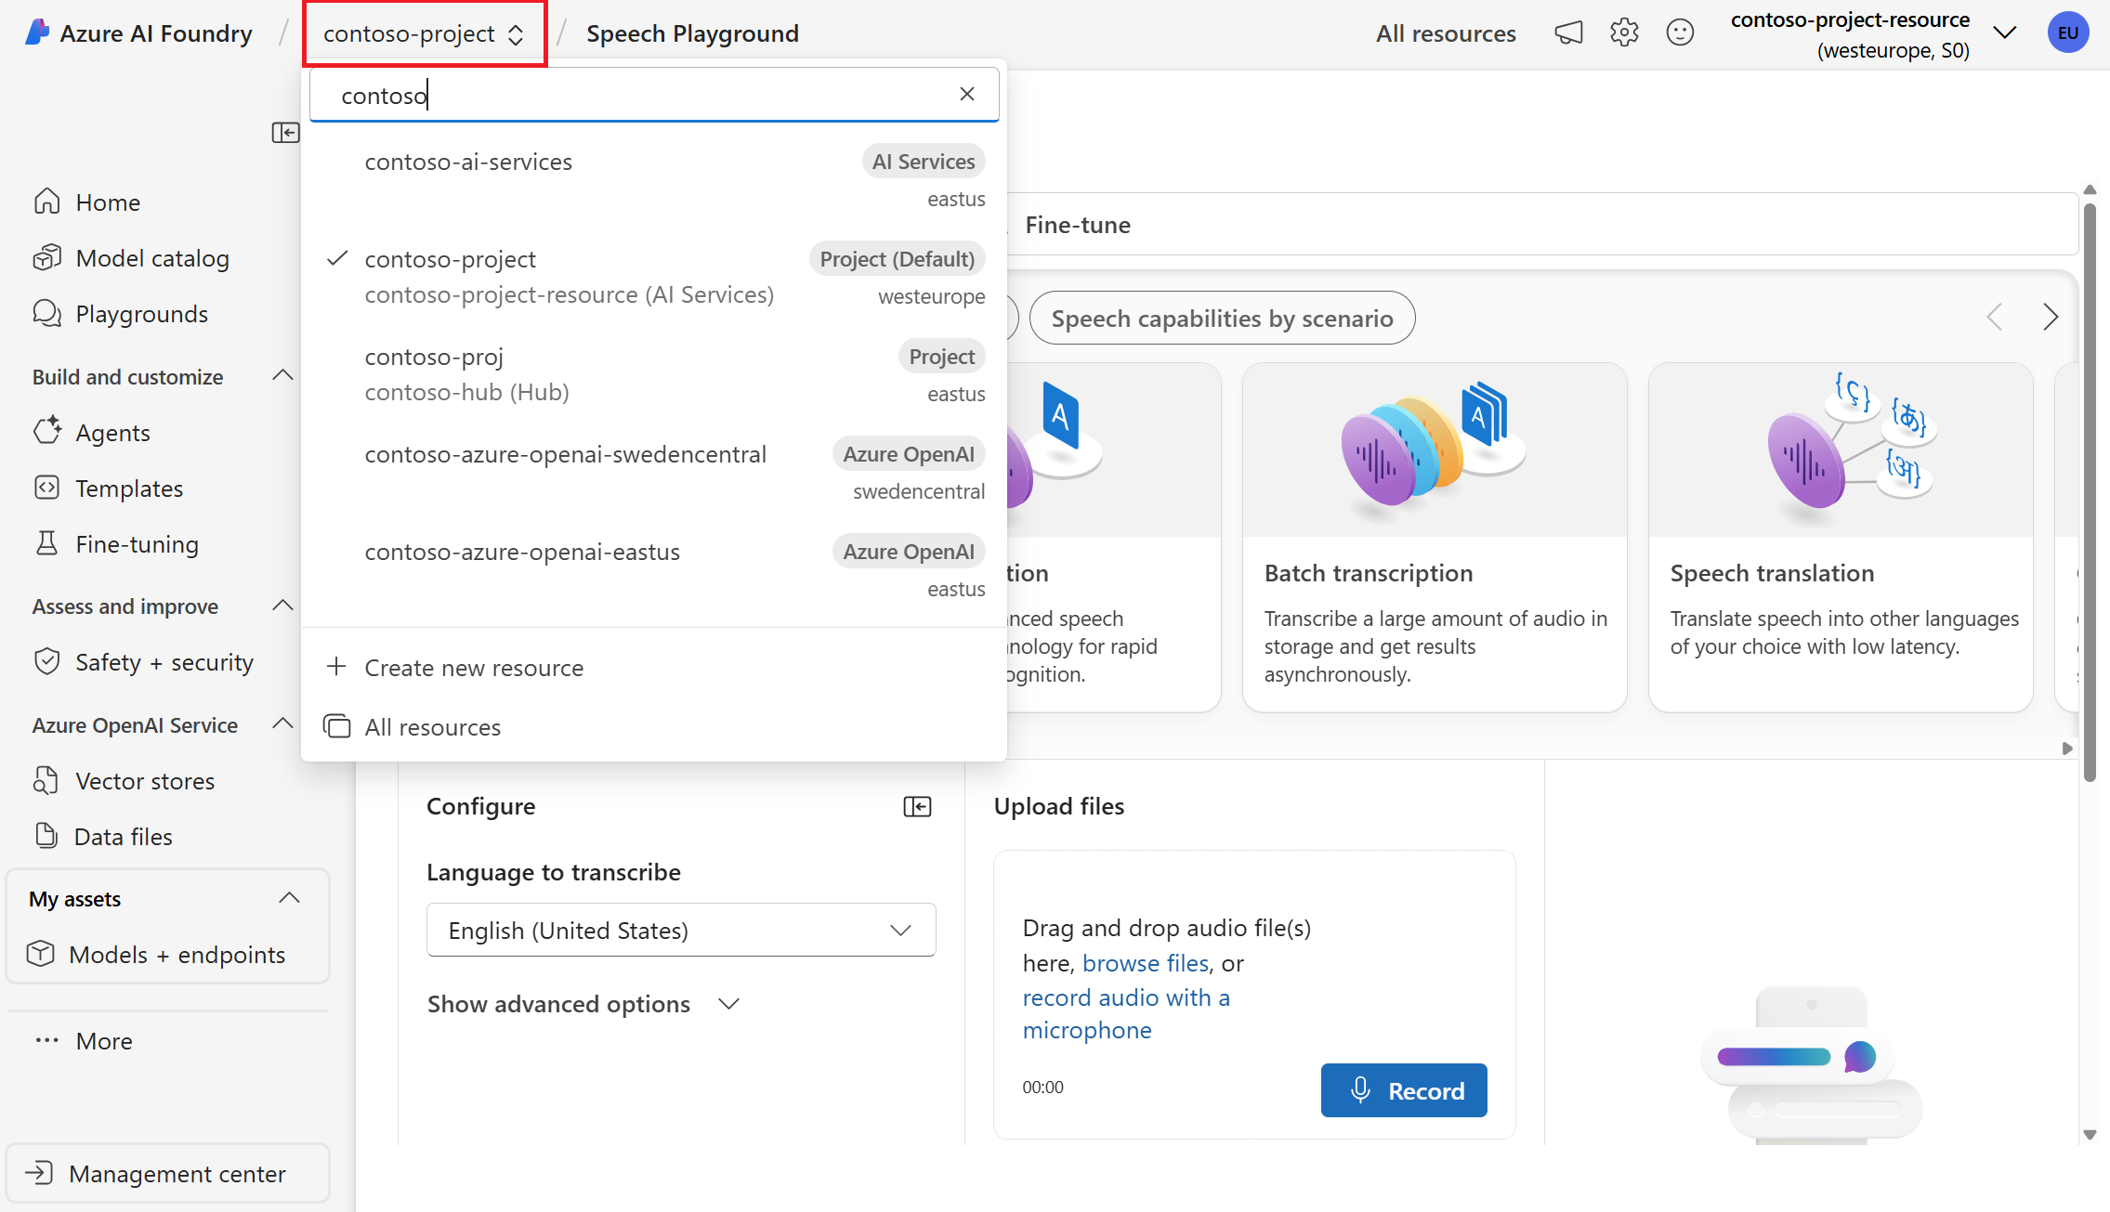Open Language to transcribe dropdown

[681, 930]
